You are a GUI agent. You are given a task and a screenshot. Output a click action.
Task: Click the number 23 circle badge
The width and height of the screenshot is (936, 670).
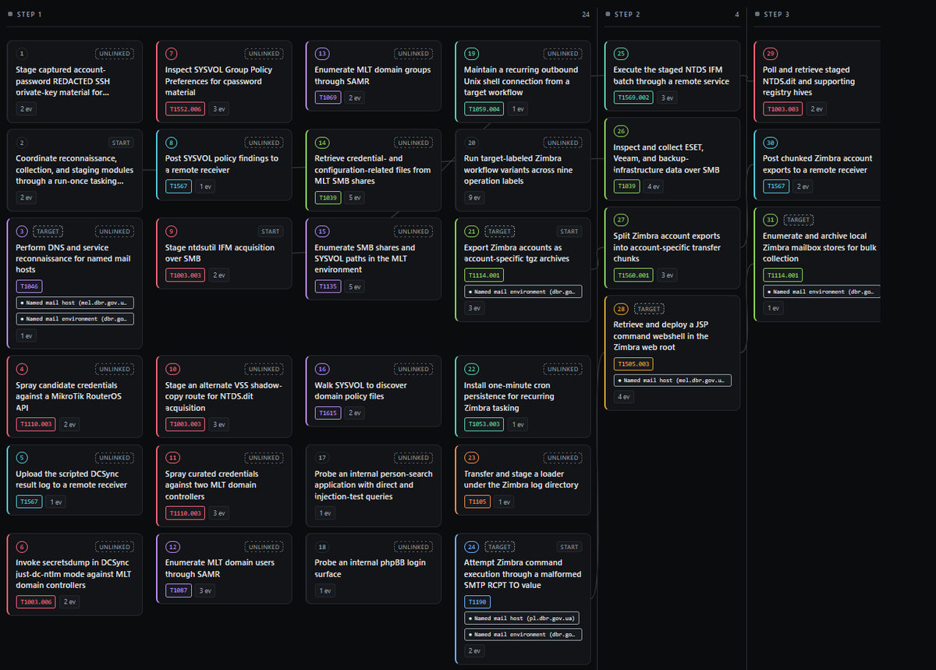click(x=471, y=458)
